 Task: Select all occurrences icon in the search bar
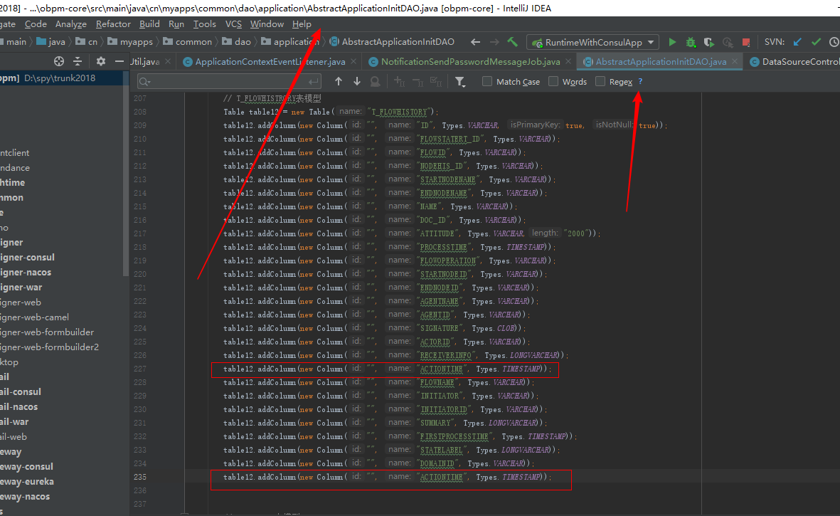pos(436,81)
